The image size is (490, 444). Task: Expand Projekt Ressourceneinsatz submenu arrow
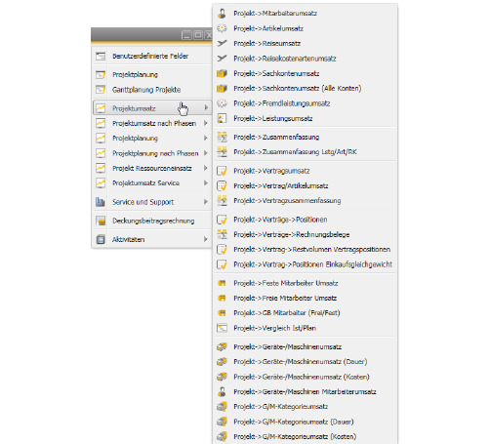(206, 168)
